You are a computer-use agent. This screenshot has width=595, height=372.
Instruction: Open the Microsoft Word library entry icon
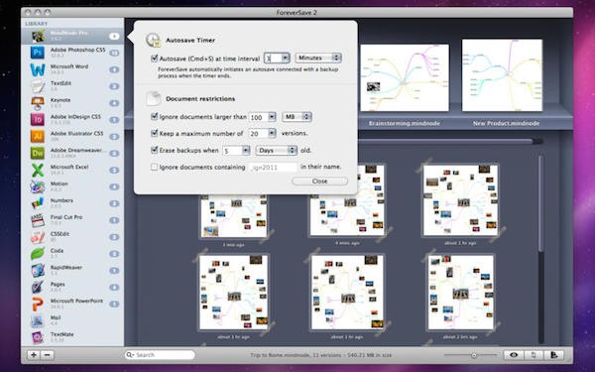click(38, 69)
